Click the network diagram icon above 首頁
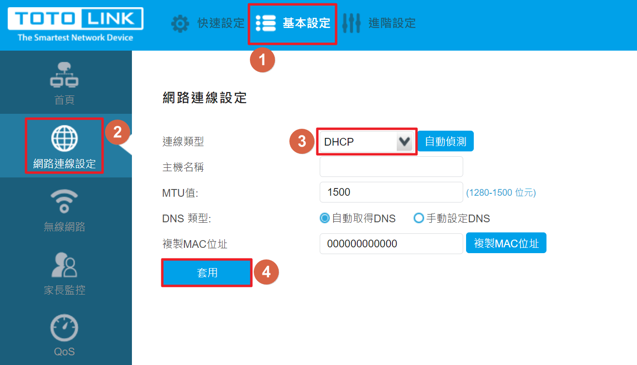 [65, 76]
